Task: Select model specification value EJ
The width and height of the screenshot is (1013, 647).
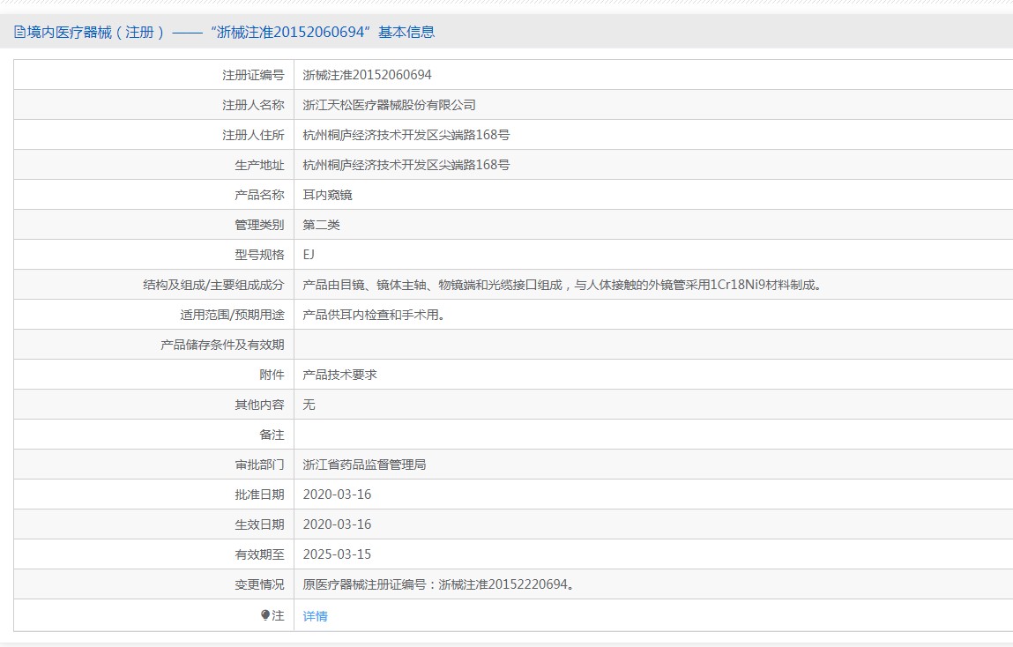Action: click(x=309, y=255)
